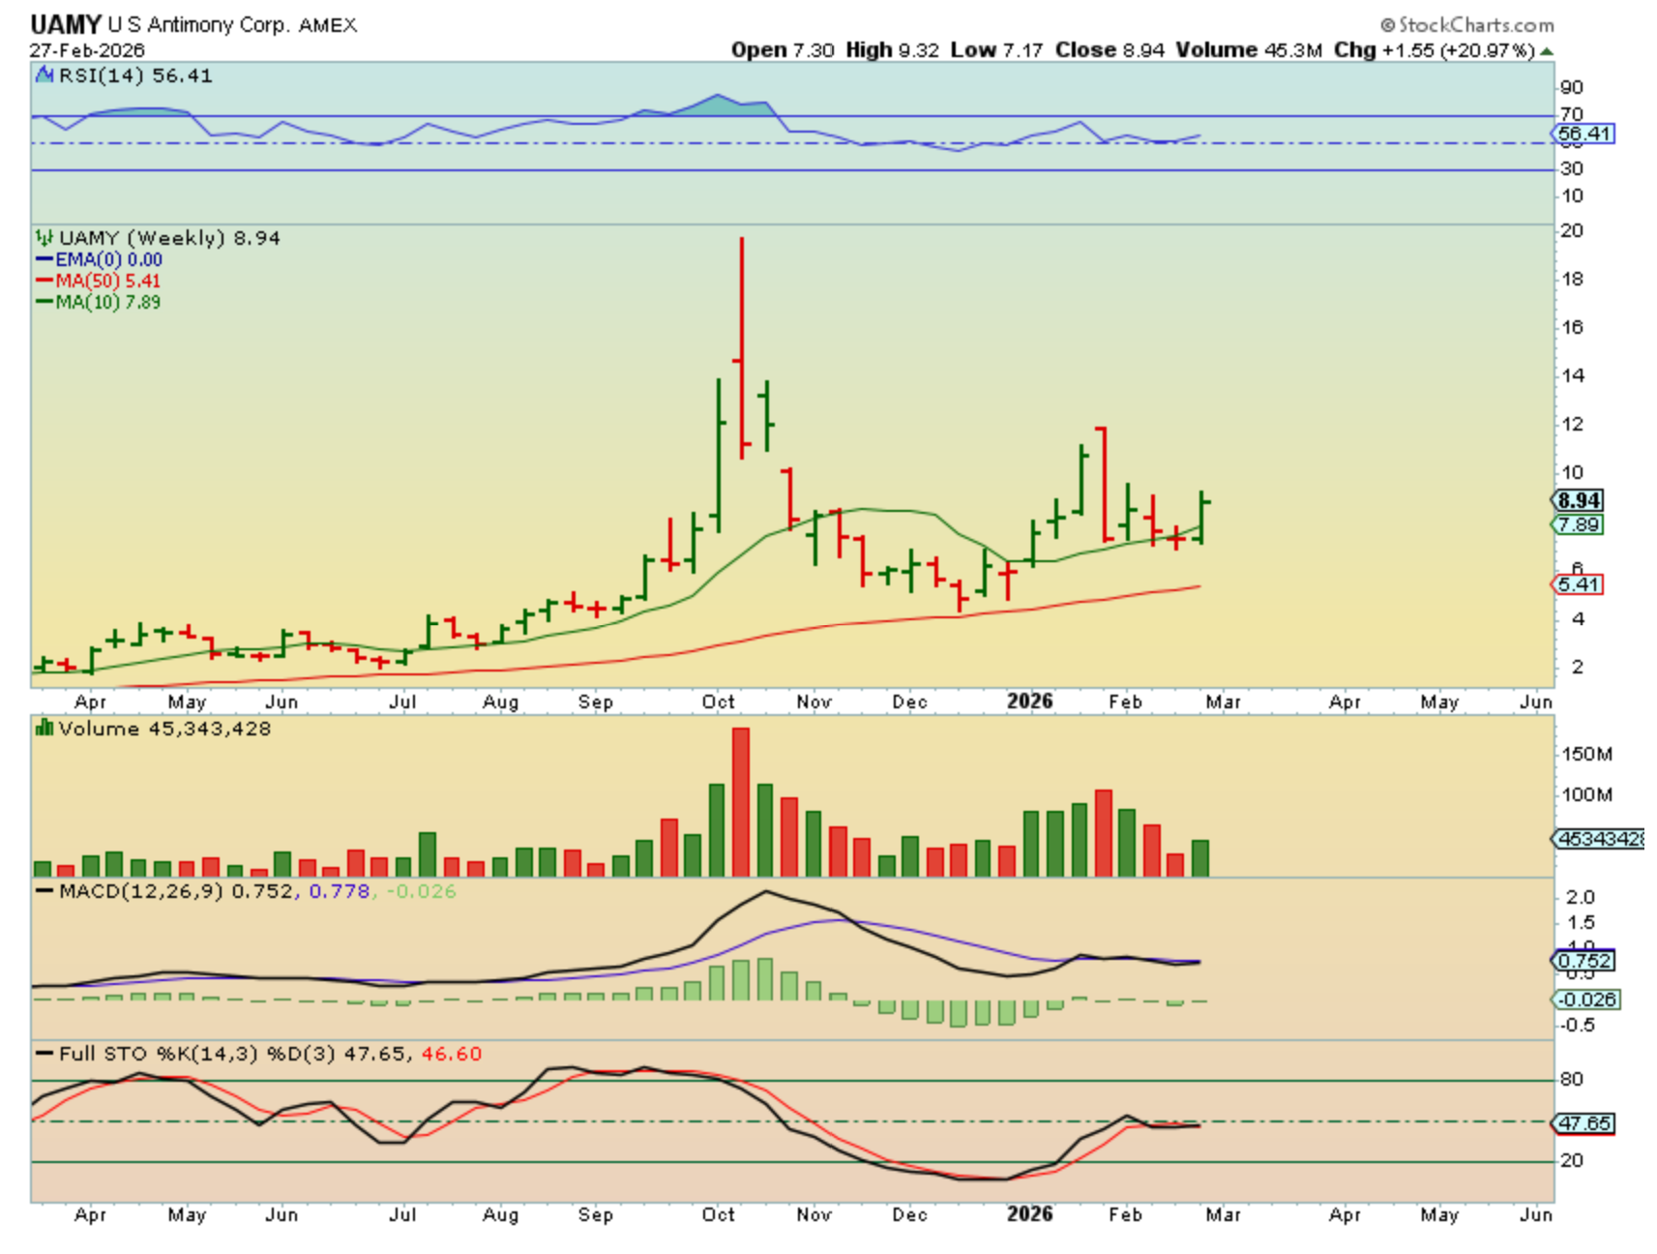Screen dimensions: 1657x1254
Task: Click the purple 0.778 MACD signal value
Action: [340, 890]
